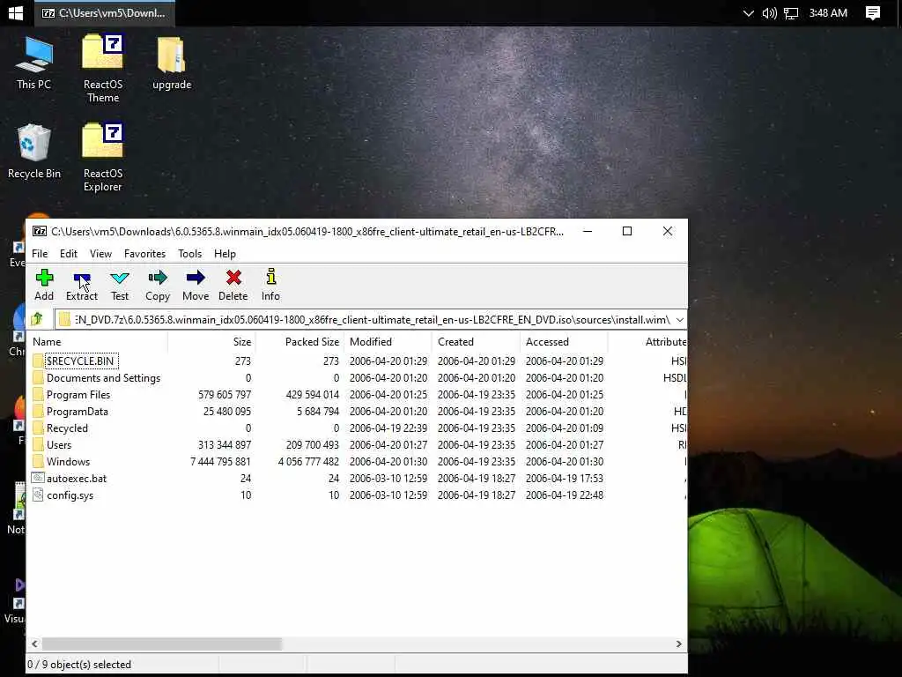The height and width of the screenshot is (677, 902).
Task: Click config.sys accessed date 2006-04-19 22:48
Action: pos(565,495)
